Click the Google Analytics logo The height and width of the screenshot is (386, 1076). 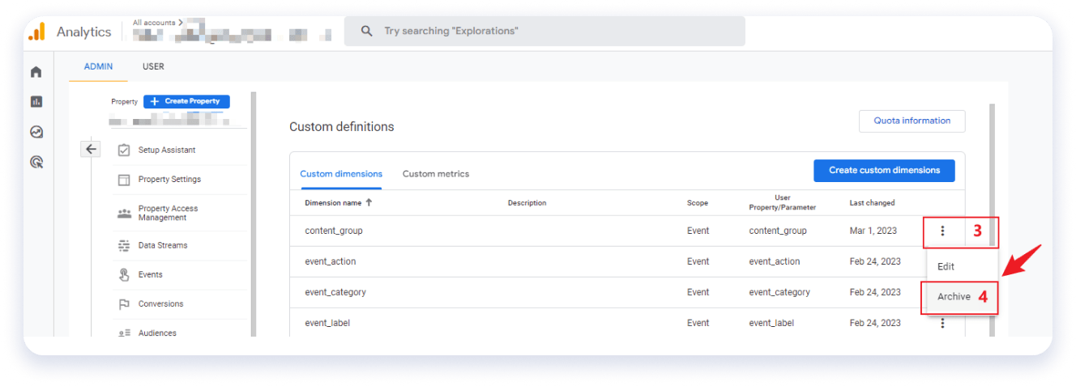(x=36, y=32)
